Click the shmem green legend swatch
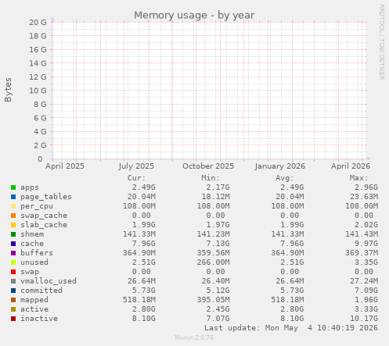Image resolution: width=389 pixels, height=346 pixels. (13, 234)
